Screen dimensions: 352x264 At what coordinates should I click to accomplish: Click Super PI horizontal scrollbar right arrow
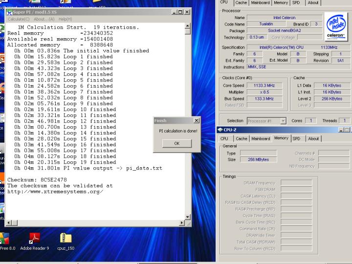(182, 223)
